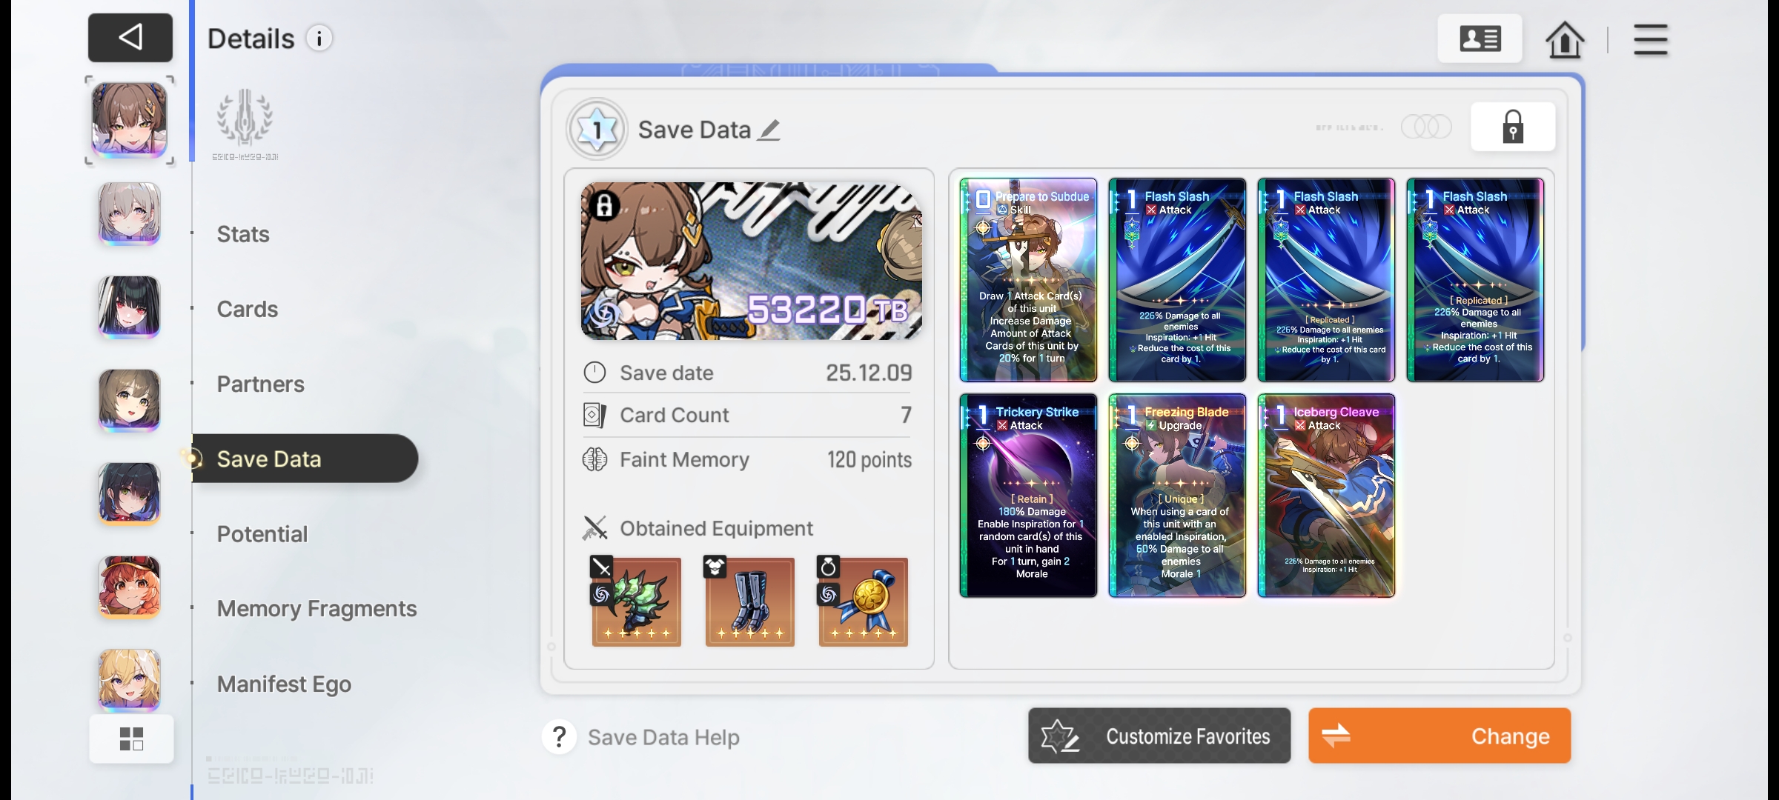Edit Save Data name pencil icon
The height and width of the screenshot is (800, 1779).
pos(769,130)
